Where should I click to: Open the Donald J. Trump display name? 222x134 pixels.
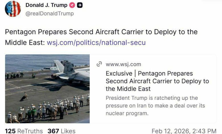46,5
